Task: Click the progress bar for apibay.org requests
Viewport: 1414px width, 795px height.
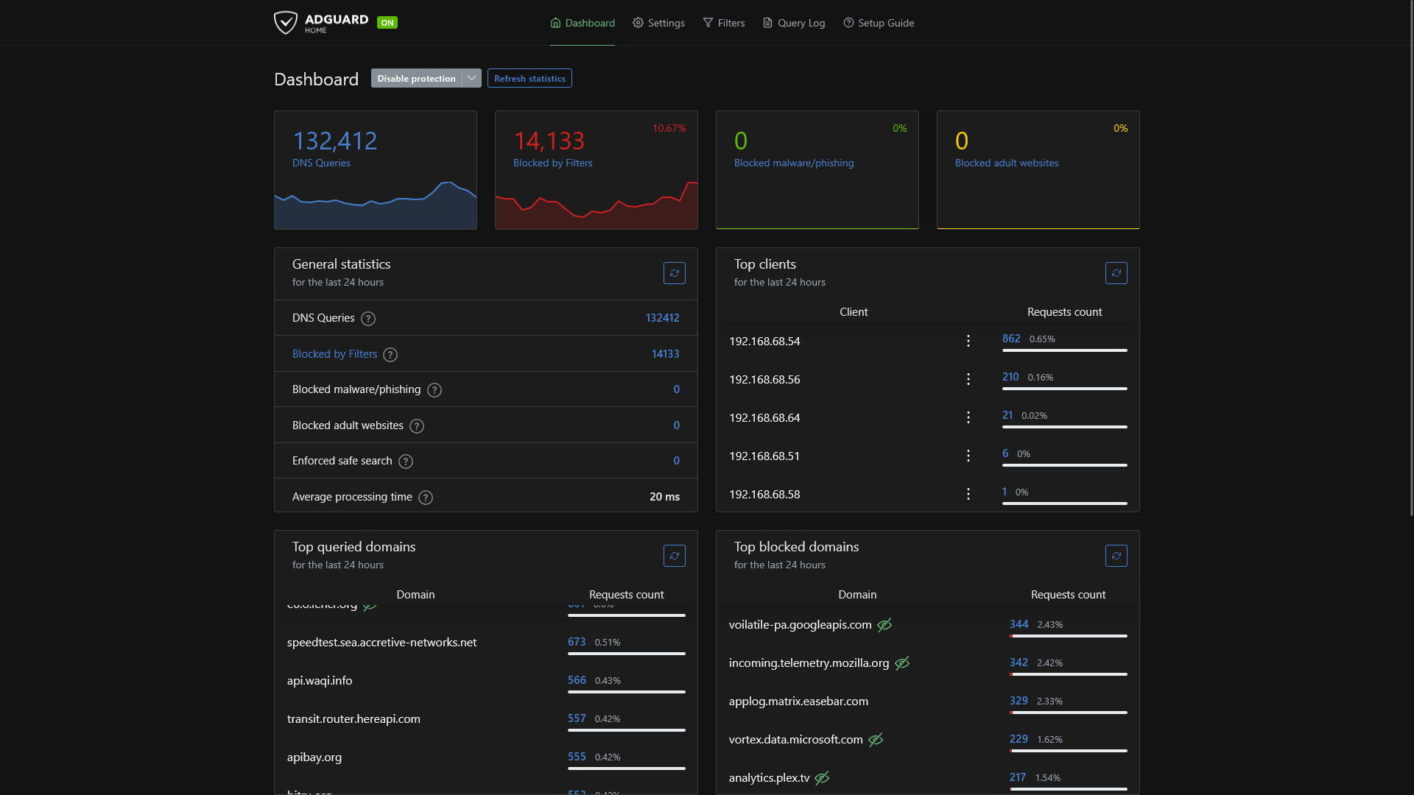Action: [x=627, y=768]
